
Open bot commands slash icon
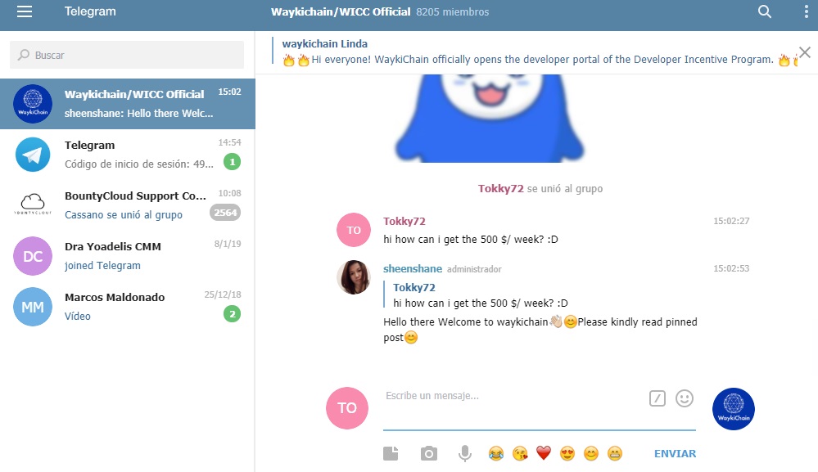(x=658, y=398)
